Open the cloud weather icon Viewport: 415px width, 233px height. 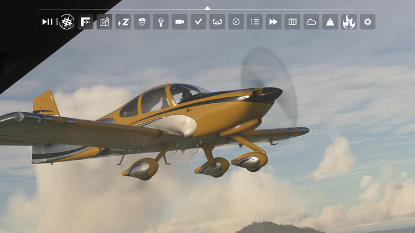click(x=311, y=22)
